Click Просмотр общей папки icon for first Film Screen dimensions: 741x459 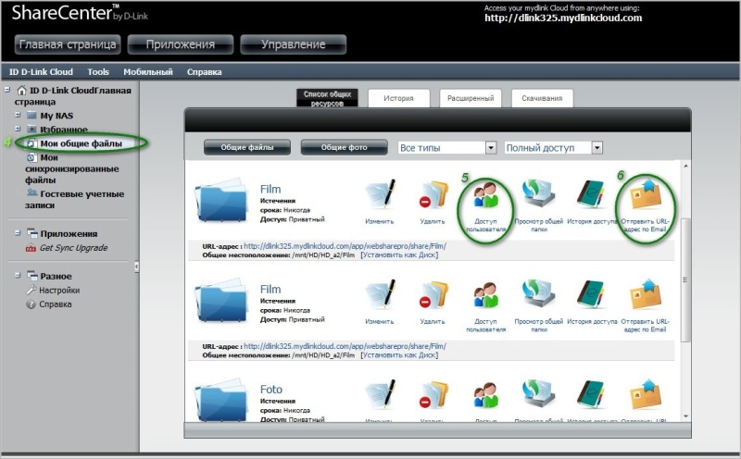[539, 193]
